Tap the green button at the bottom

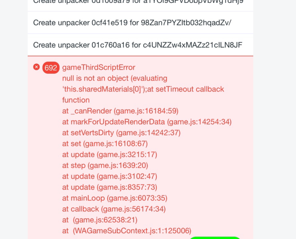pos(215,237)
